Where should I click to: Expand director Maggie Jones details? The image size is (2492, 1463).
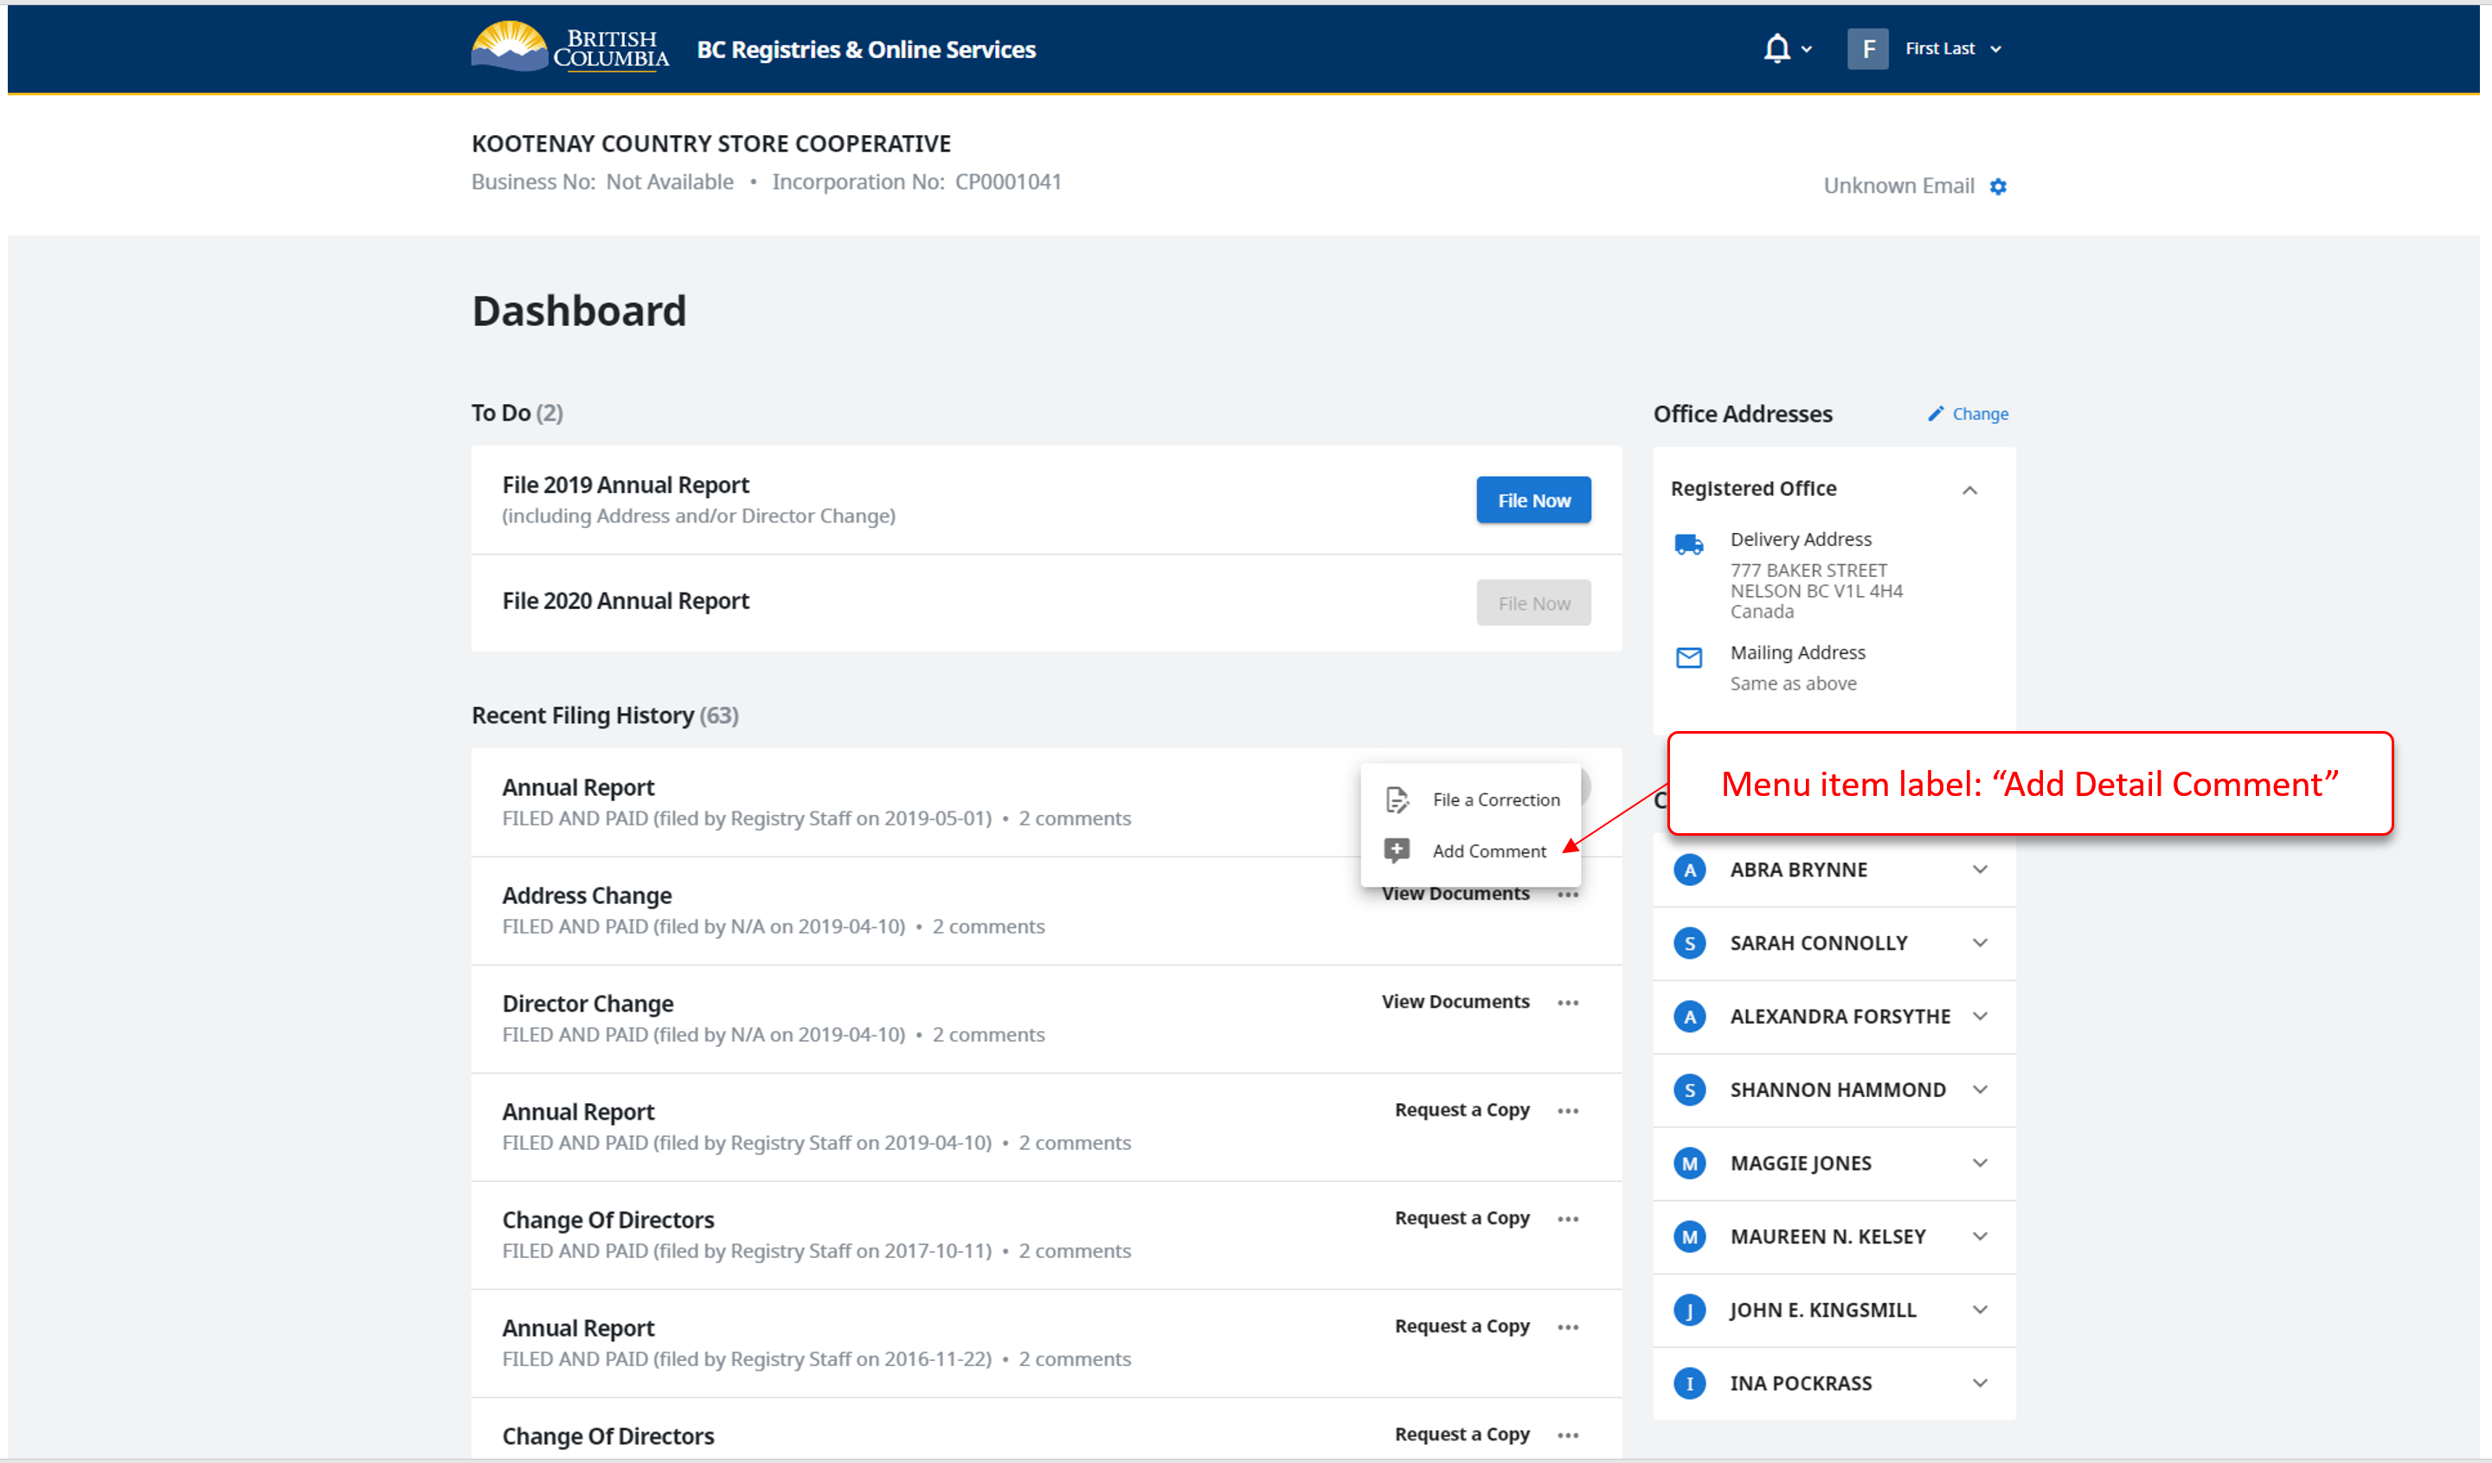coord(1980,1163)
